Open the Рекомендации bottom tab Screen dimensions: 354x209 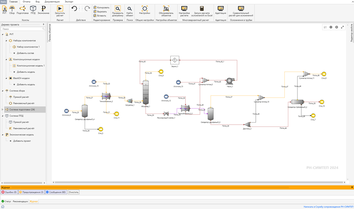(x=20, y=201)
